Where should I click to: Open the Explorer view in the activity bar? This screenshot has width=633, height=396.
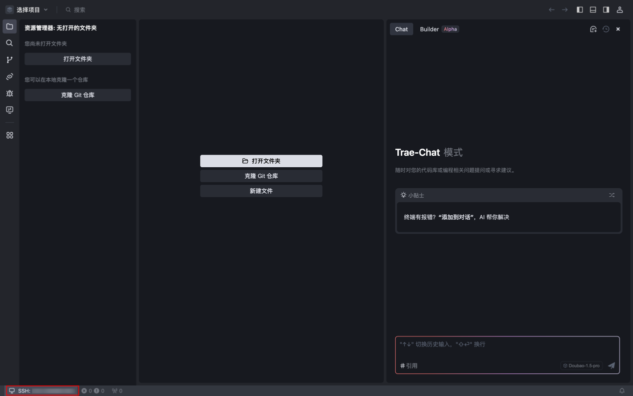[x=10, y=26]
